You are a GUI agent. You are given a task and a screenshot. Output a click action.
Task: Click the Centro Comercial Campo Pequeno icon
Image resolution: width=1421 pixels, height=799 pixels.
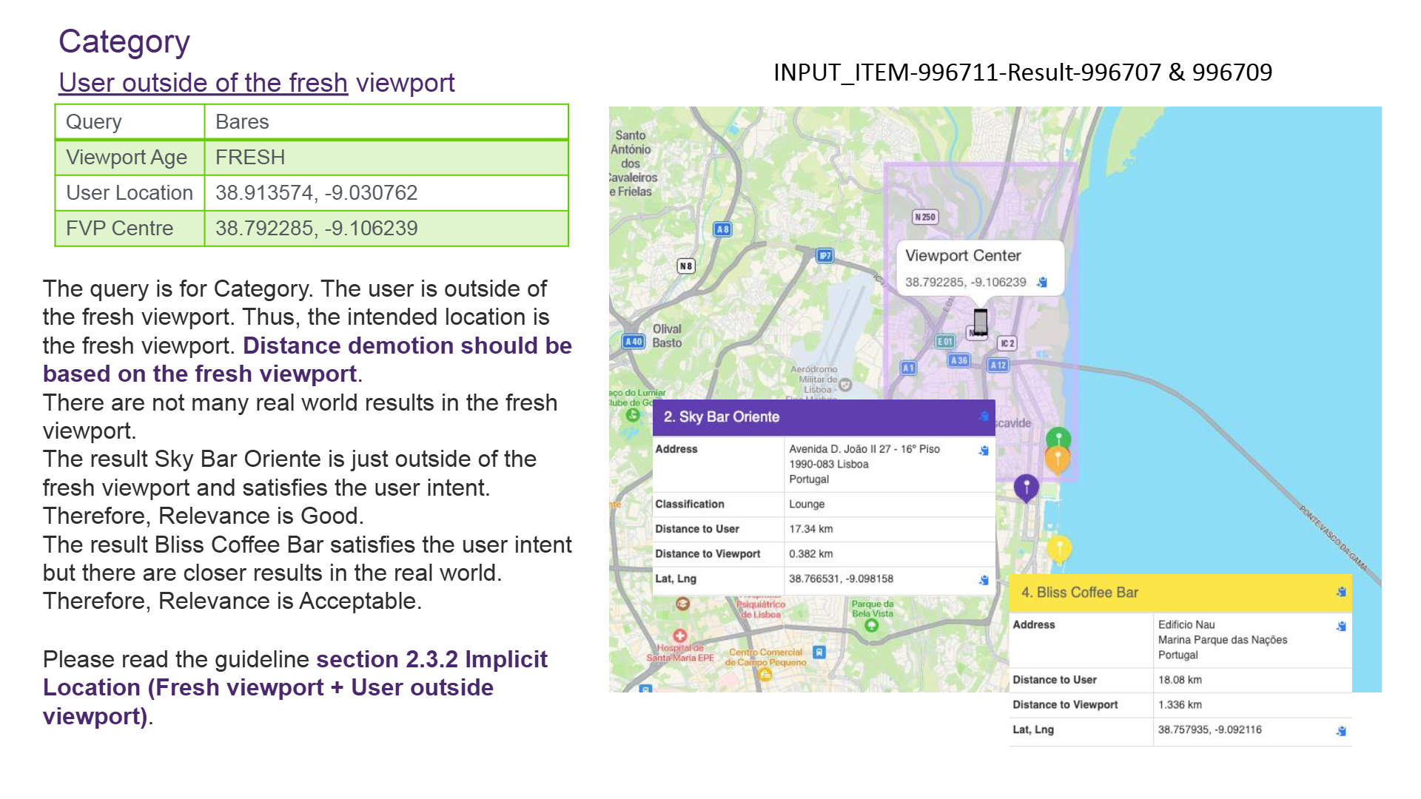(765, 674)
